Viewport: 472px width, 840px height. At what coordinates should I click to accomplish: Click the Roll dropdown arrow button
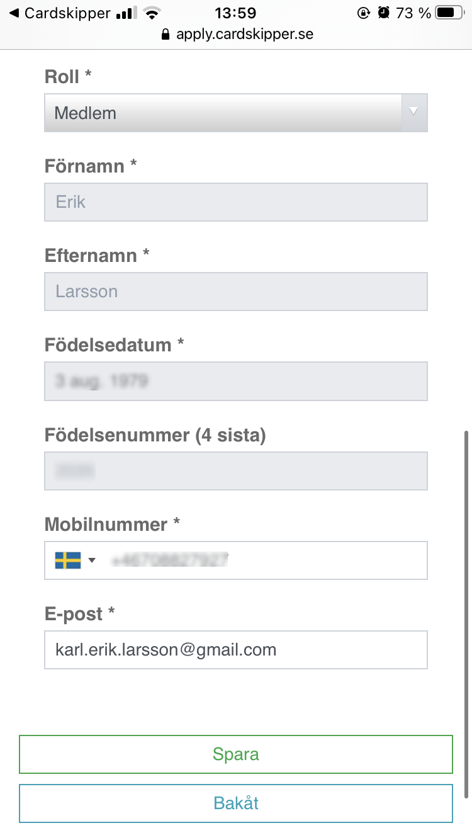(x=414, y=113)
